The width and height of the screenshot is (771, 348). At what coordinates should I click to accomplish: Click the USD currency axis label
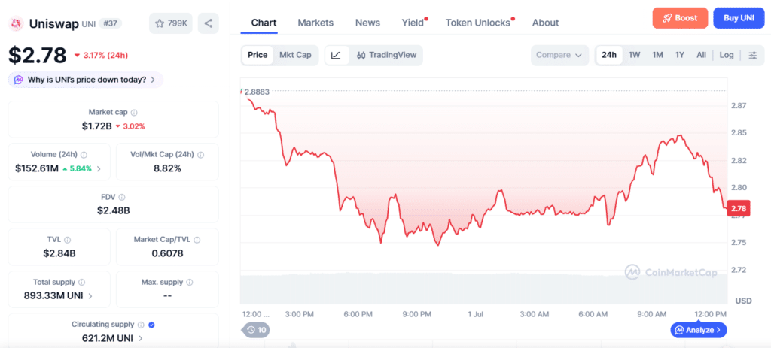point(743,301)
